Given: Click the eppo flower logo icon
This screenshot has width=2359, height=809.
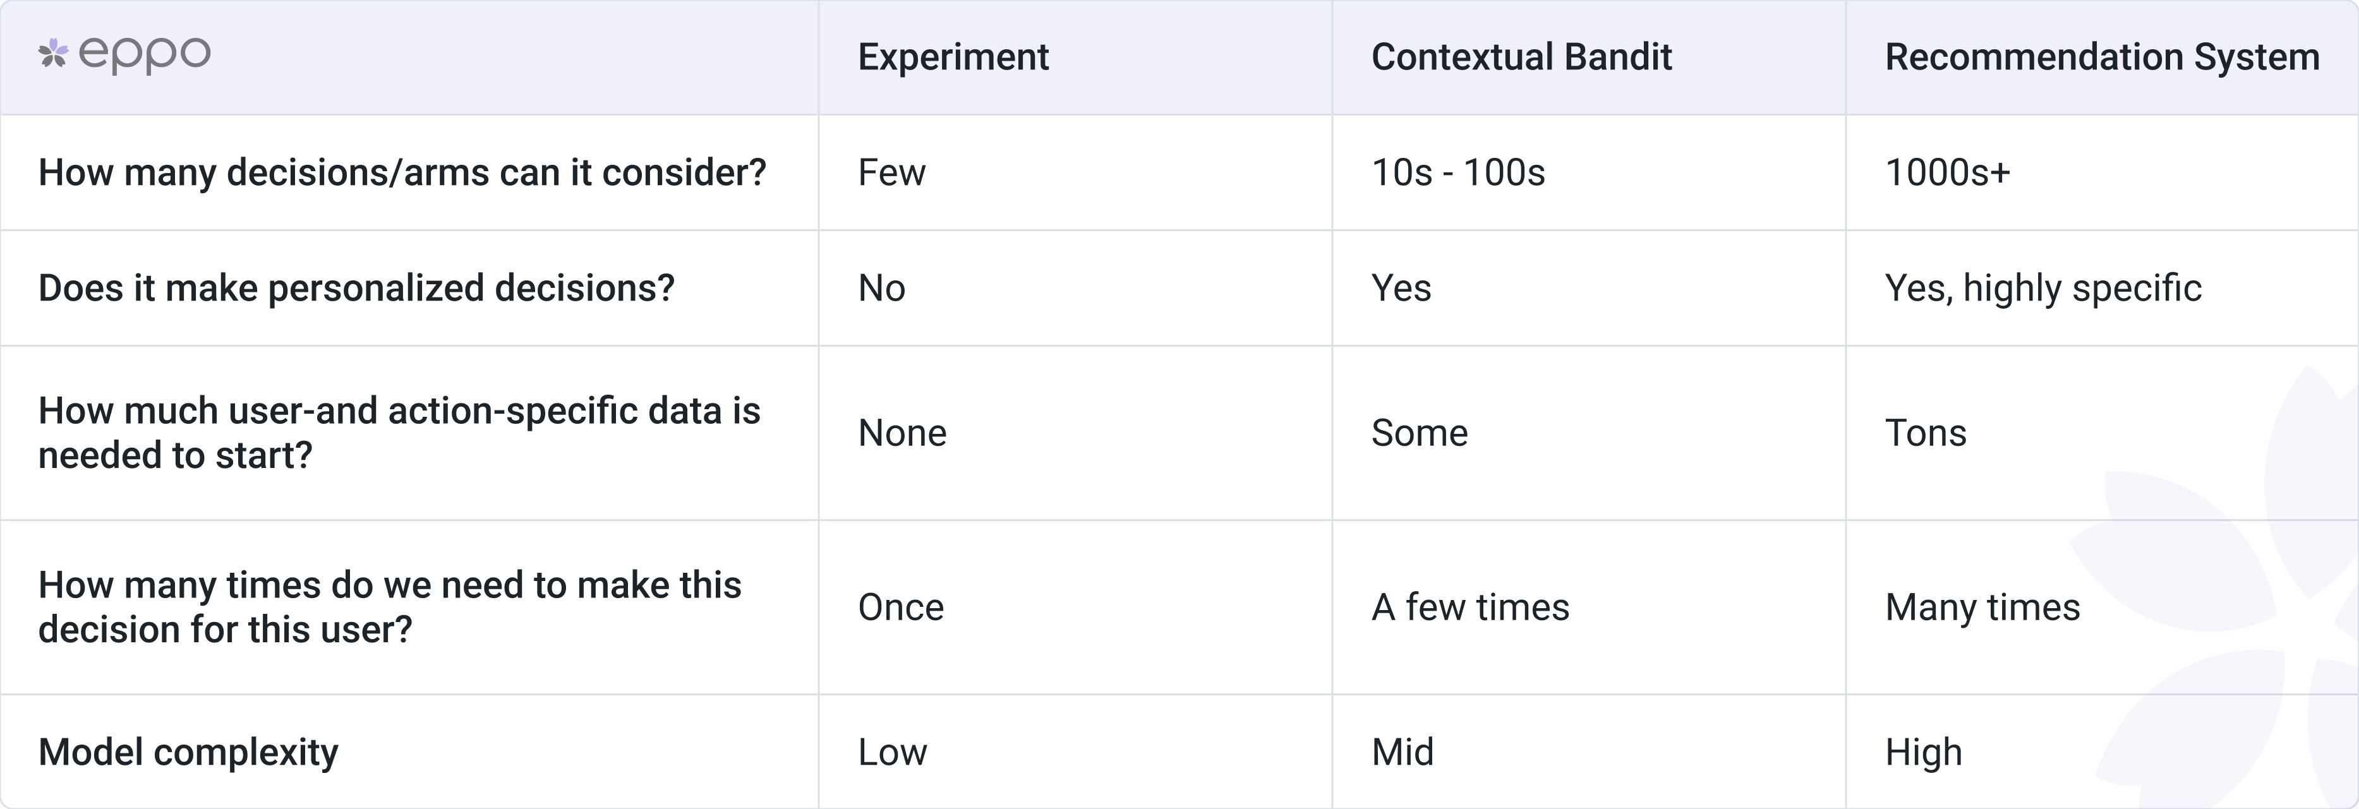Looking at the screenshot, I should (53, 54).
